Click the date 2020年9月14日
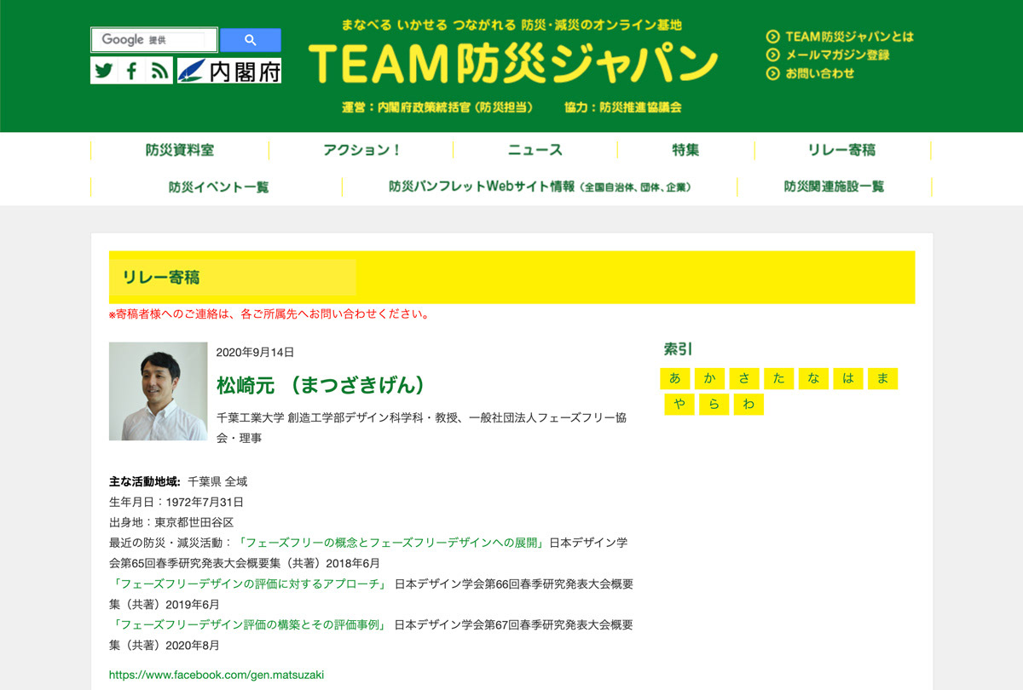Viewport: 1023px width, 690px height. tap(255, 352)
